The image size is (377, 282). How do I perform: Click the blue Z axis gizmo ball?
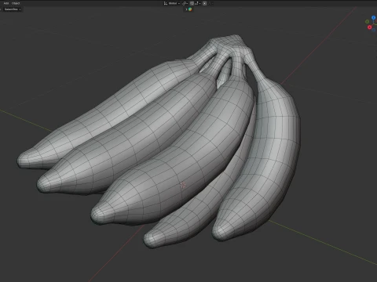tap(374, 17)
